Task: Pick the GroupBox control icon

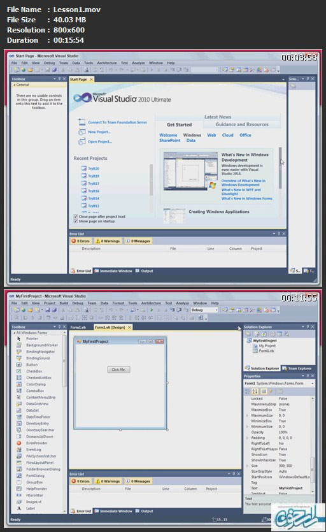Action: pyautogui.click(x=18, y=482)
